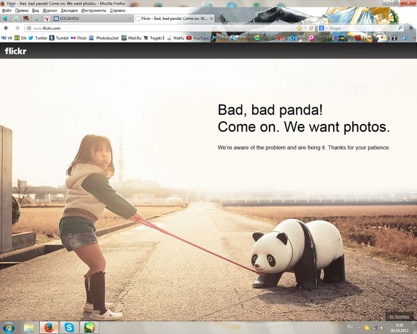Viewport: 417px width, 334px height.
Task: Click the search magnifier in Google box
Action: [400, 28]
